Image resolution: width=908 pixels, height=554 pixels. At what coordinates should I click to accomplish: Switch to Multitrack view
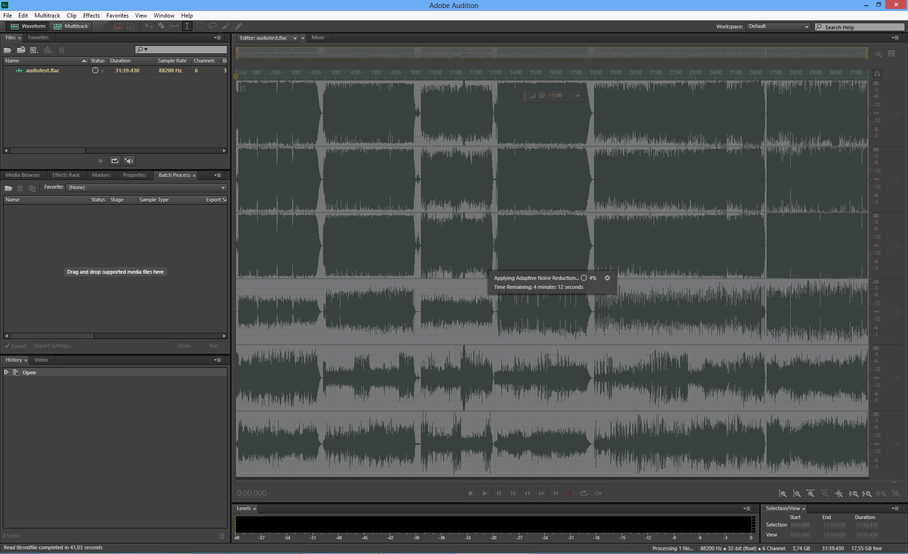coord(71,26)
